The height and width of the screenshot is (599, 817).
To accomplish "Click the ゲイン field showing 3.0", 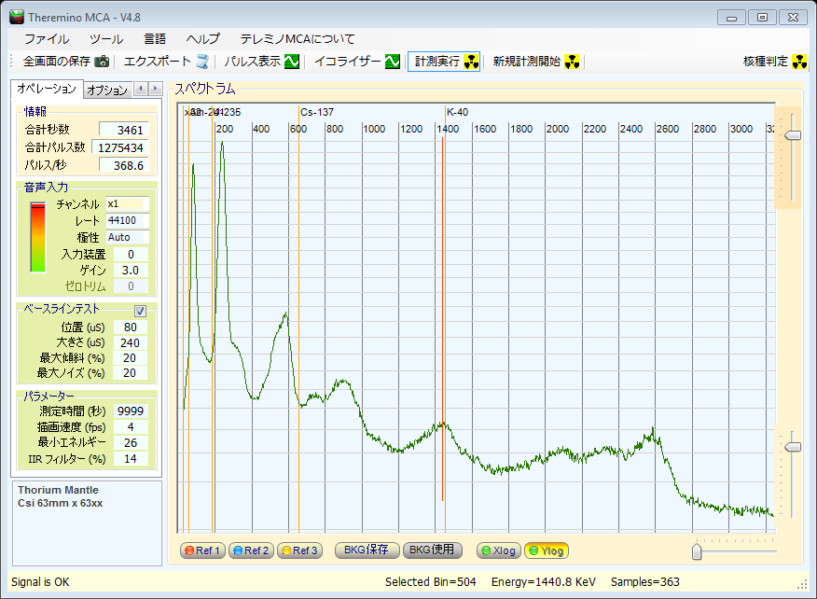I will [131, 270].
